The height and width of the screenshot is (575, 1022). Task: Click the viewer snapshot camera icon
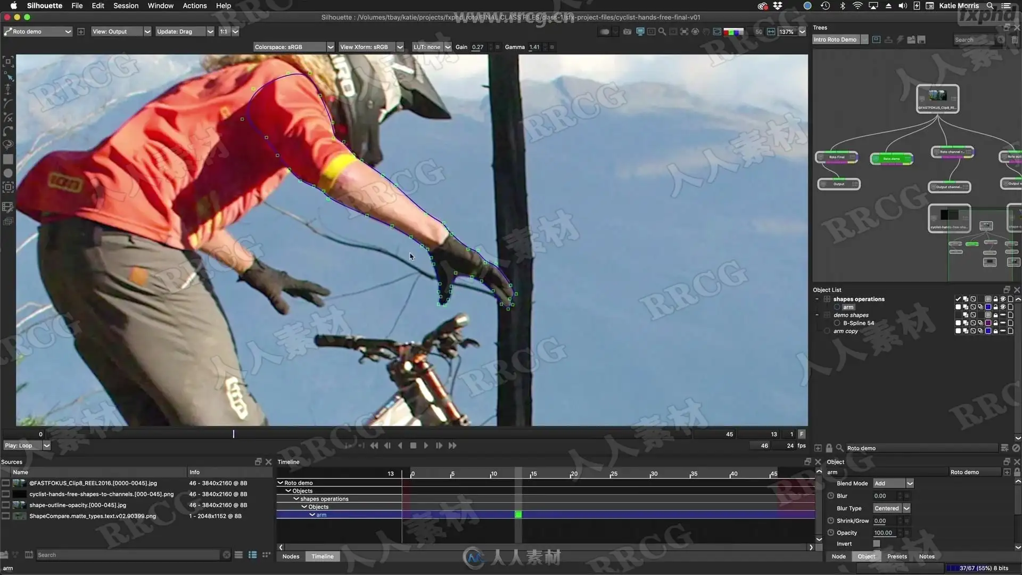[x=628, y=32]
